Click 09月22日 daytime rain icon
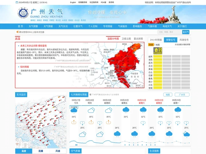206x154 pixels. click(161, 110)
